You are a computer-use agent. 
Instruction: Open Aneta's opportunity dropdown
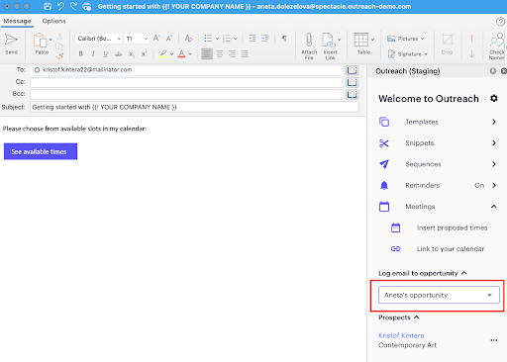point(439,295)
